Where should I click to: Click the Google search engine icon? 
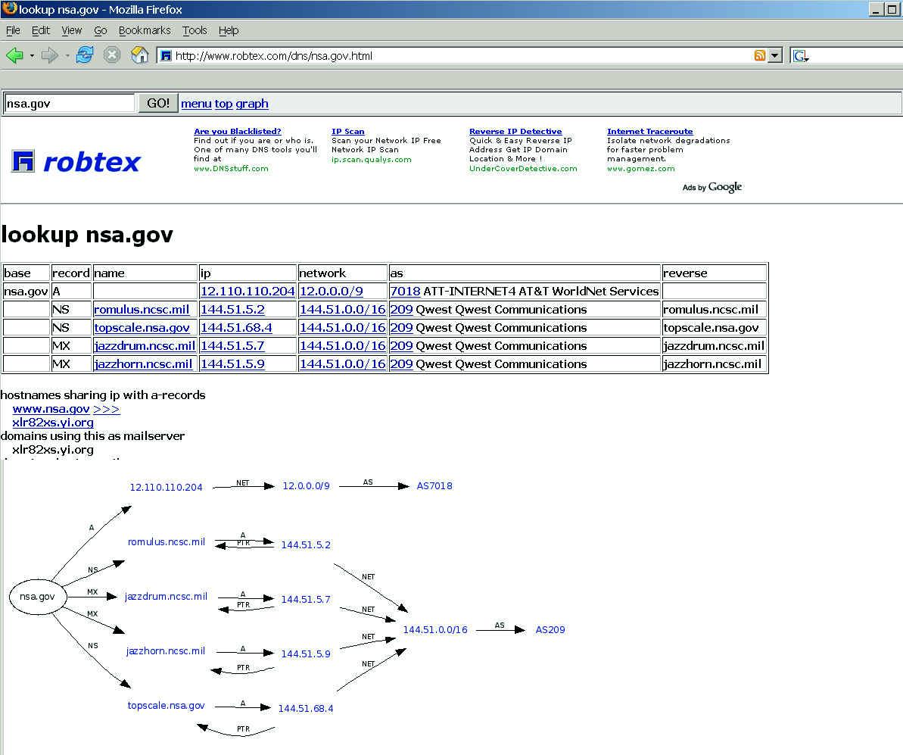[x=799, y=55]
